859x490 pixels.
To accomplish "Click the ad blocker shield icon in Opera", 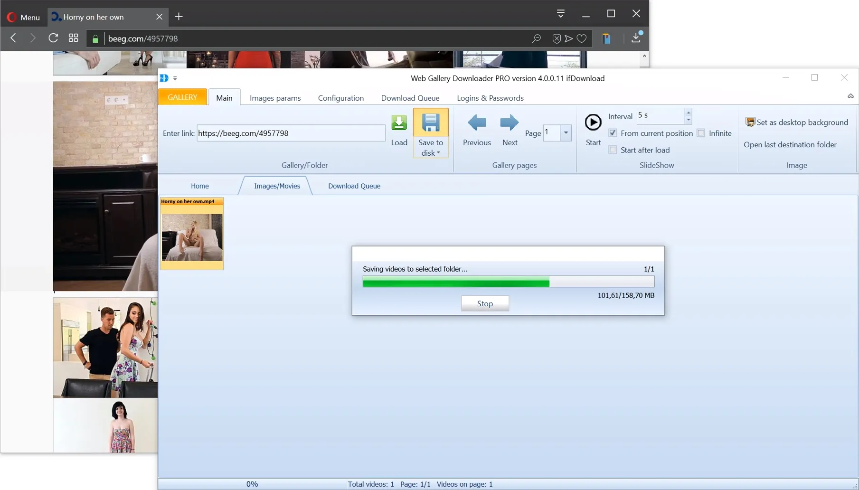I will 557,38.
